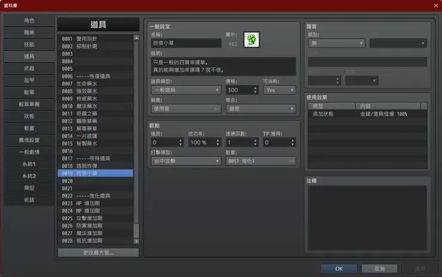Open the 狀態 tab

pos(29,116)
